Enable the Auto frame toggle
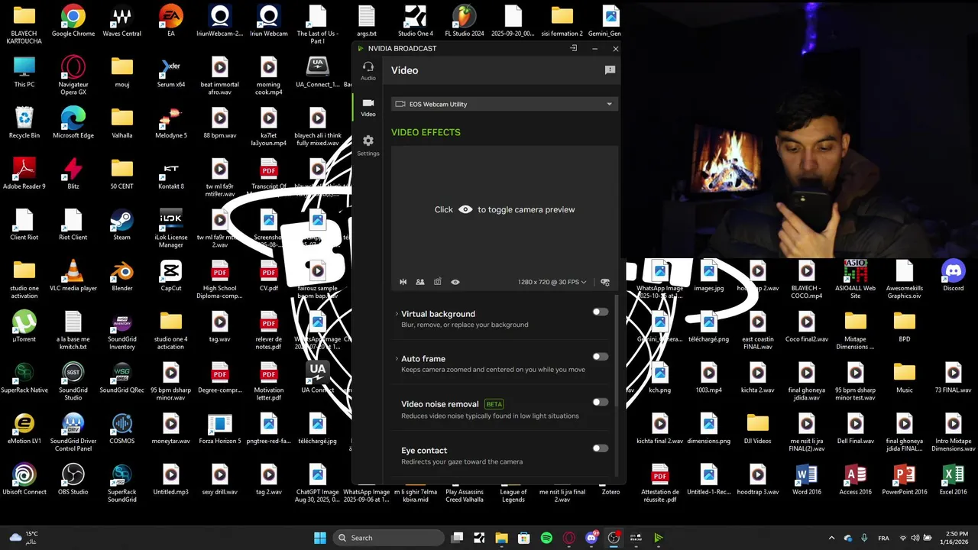 (x=601, y=357)
